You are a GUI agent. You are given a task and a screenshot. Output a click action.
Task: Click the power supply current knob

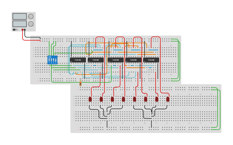click(31, 24)
